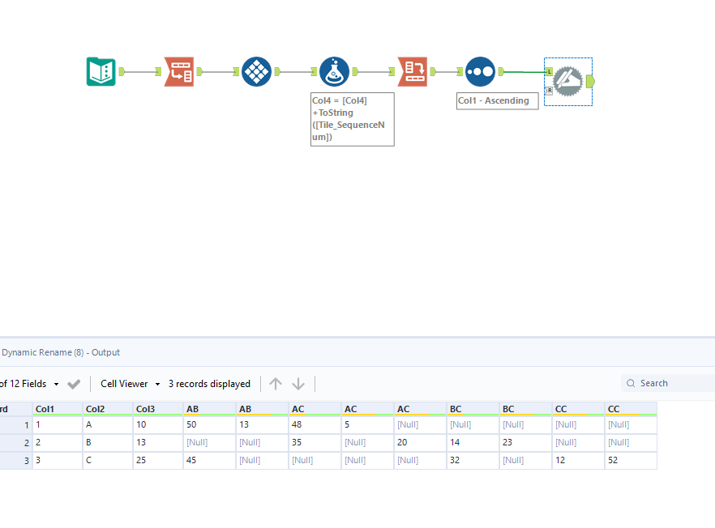Viewport: 715px width, 528px height.
Task: Expand the Cell Viewer chevron arrow
Action: click(158, 383)
